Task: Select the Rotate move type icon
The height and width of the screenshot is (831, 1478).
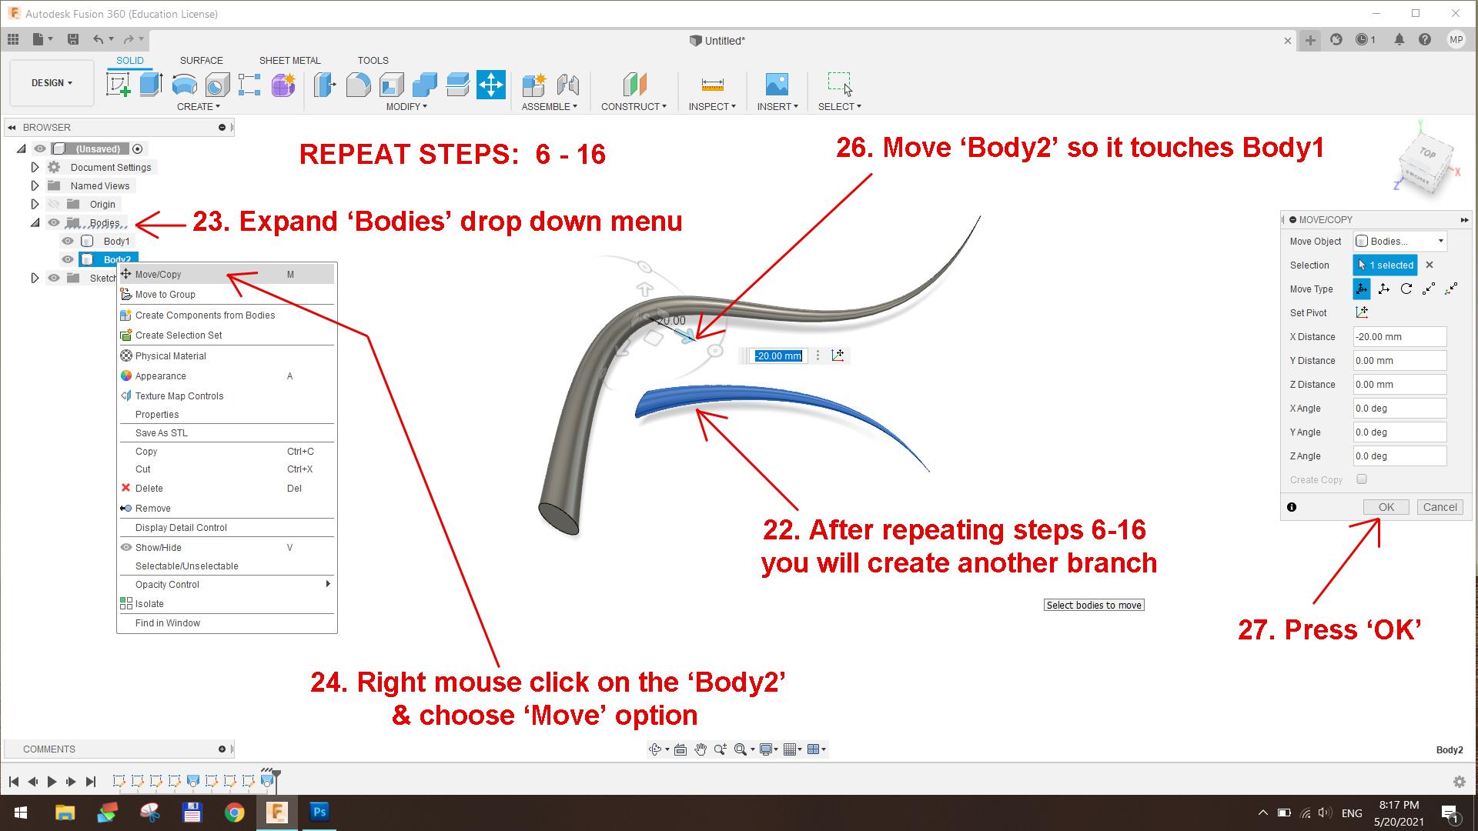Action: pyautogui.click(x=1406, y=289)
